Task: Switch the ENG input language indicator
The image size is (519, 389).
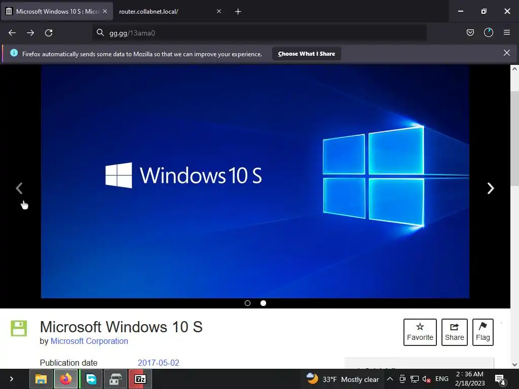Action: pos(442,379)
